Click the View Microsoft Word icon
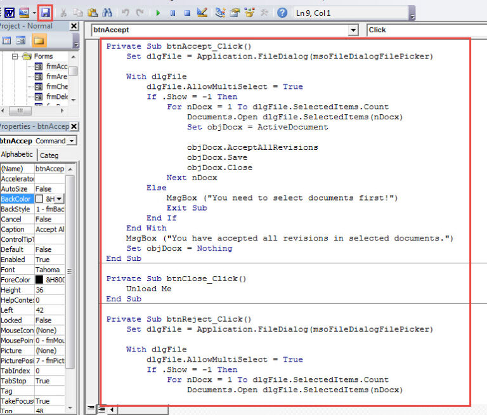 coord(10,13)
